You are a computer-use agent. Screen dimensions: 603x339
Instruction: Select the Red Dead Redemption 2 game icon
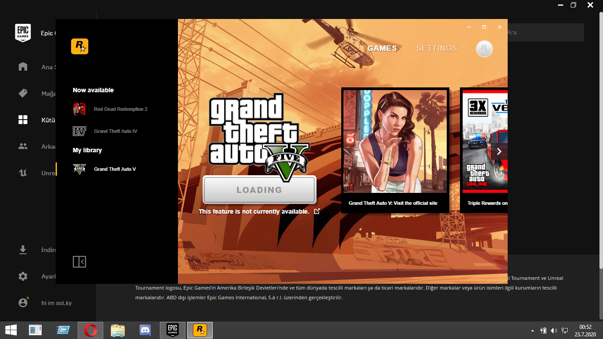[79, 109]
